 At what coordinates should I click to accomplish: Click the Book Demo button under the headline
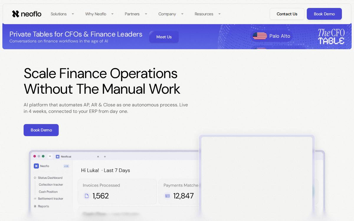41,130
